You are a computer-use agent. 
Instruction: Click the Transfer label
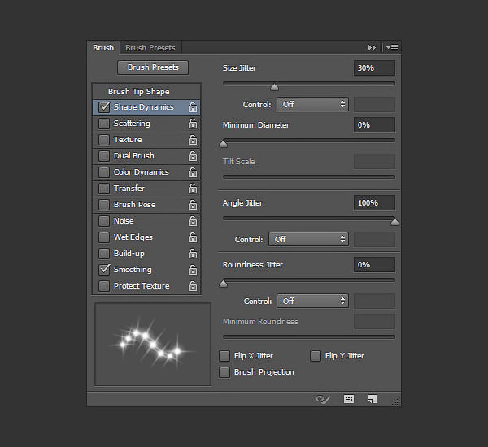[129, 189]
